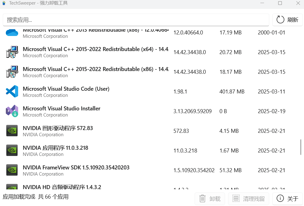Screen dimensions: 304x206
Task: Minimize the TechSweeper window
Action: 262,3
